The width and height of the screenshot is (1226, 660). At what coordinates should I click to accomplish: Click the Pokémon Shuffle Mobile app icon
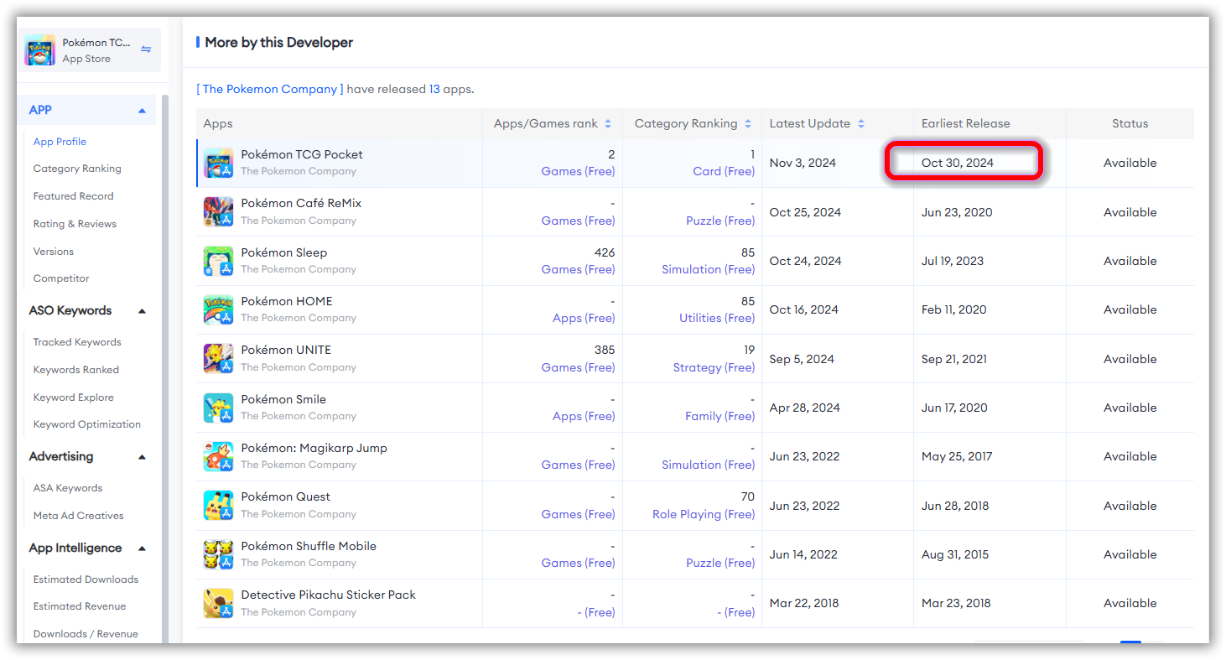tap(218, 554)
